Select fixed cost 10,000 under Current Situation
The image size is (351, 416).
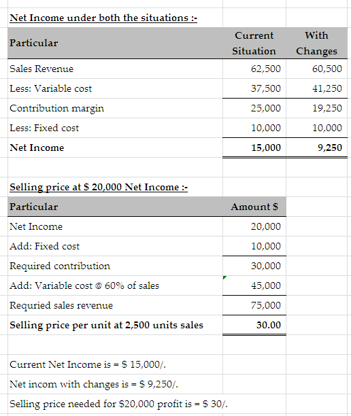tap(266, 128)
